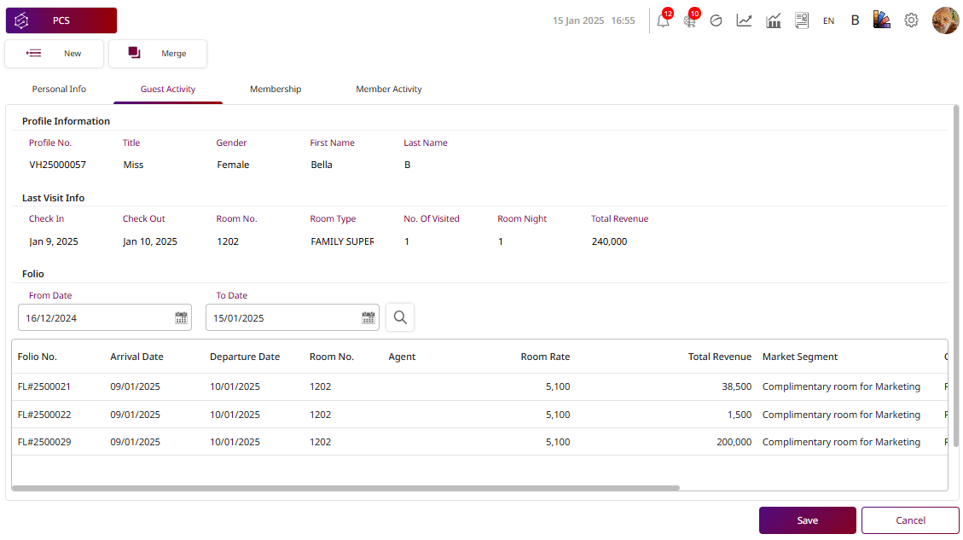Screen dimensions: 963x540
Task: Open the EN language selector
Action: coord(828,20)
